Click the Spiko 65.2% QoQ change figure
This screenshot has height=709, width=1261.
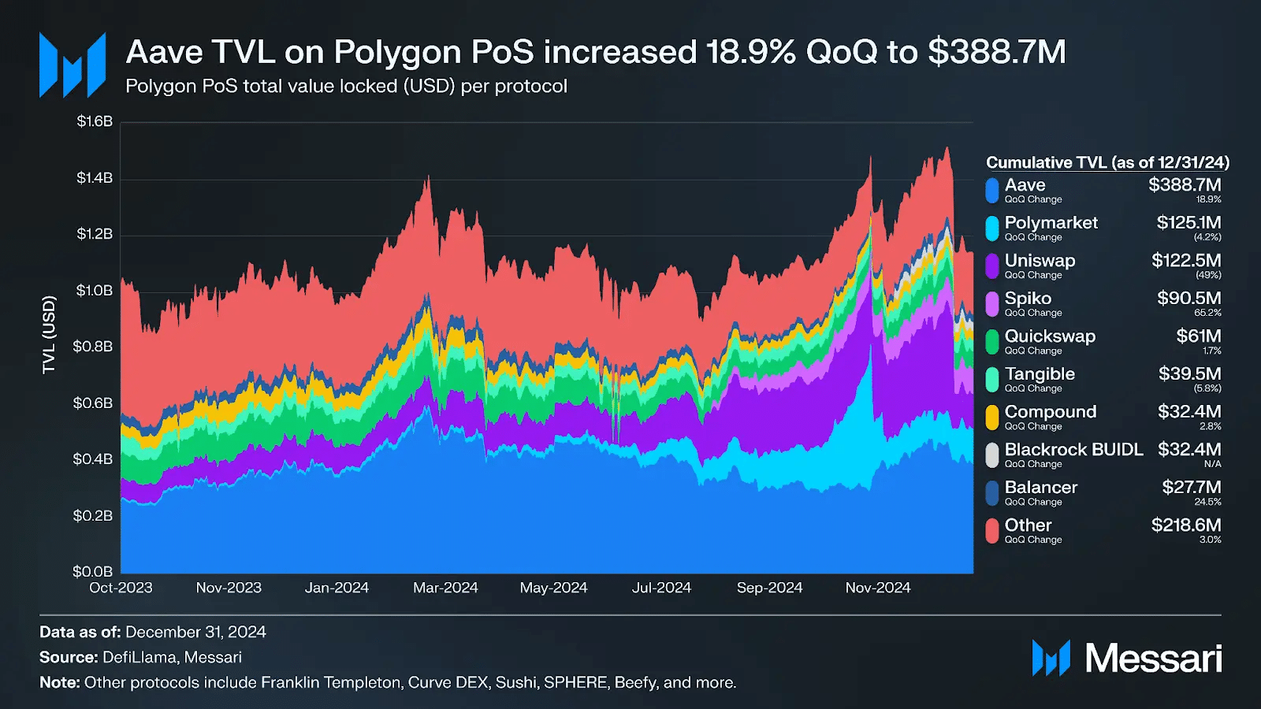point(1208,313)
